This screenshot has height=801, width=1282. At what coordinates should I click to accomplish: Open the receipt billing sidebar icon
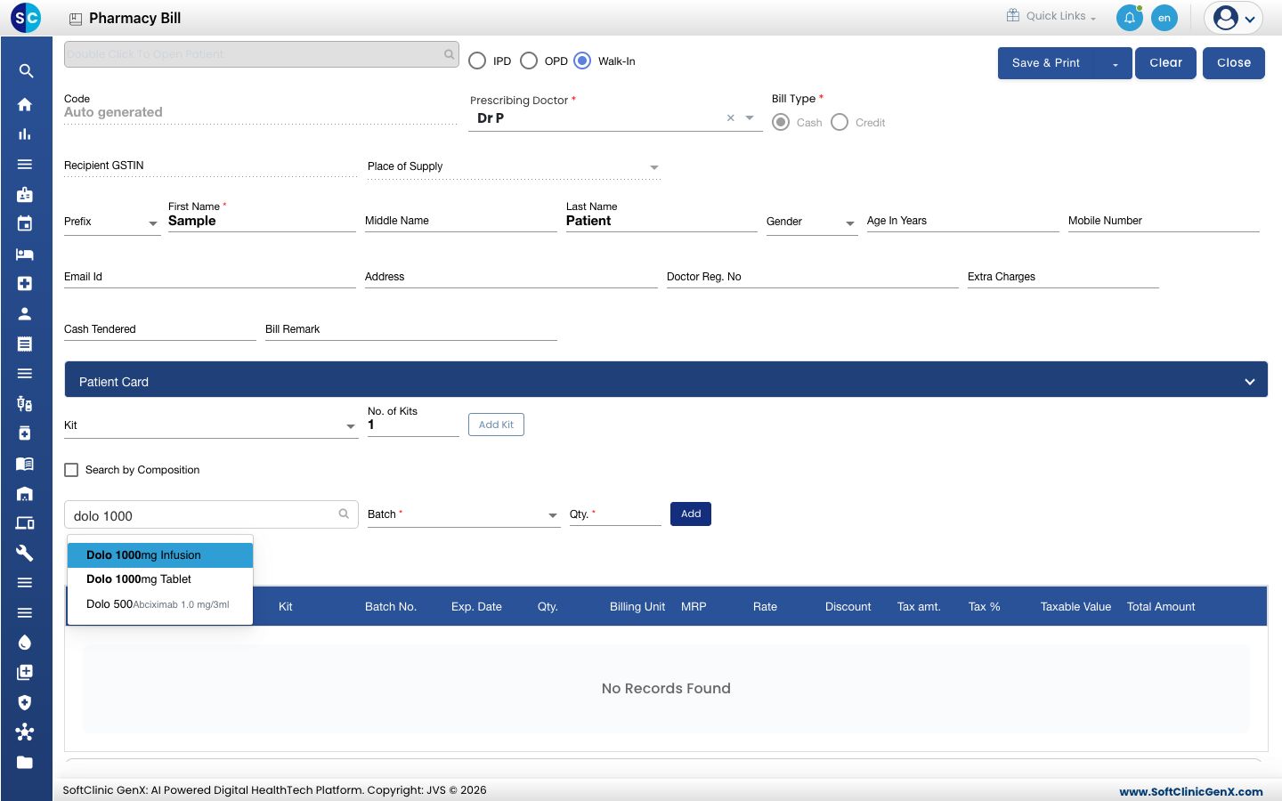[x=25, y=344]
